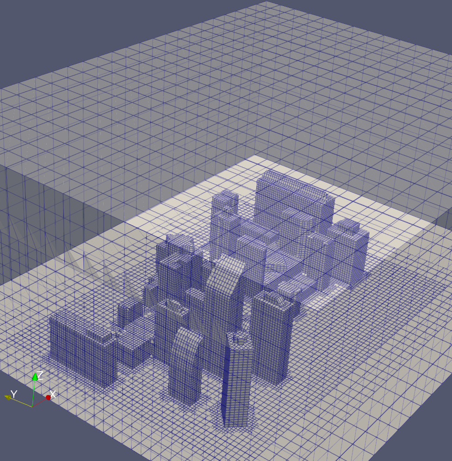The image size is (452, 461).
Task: Click the Z label on orientation axes
Action: 40,376
